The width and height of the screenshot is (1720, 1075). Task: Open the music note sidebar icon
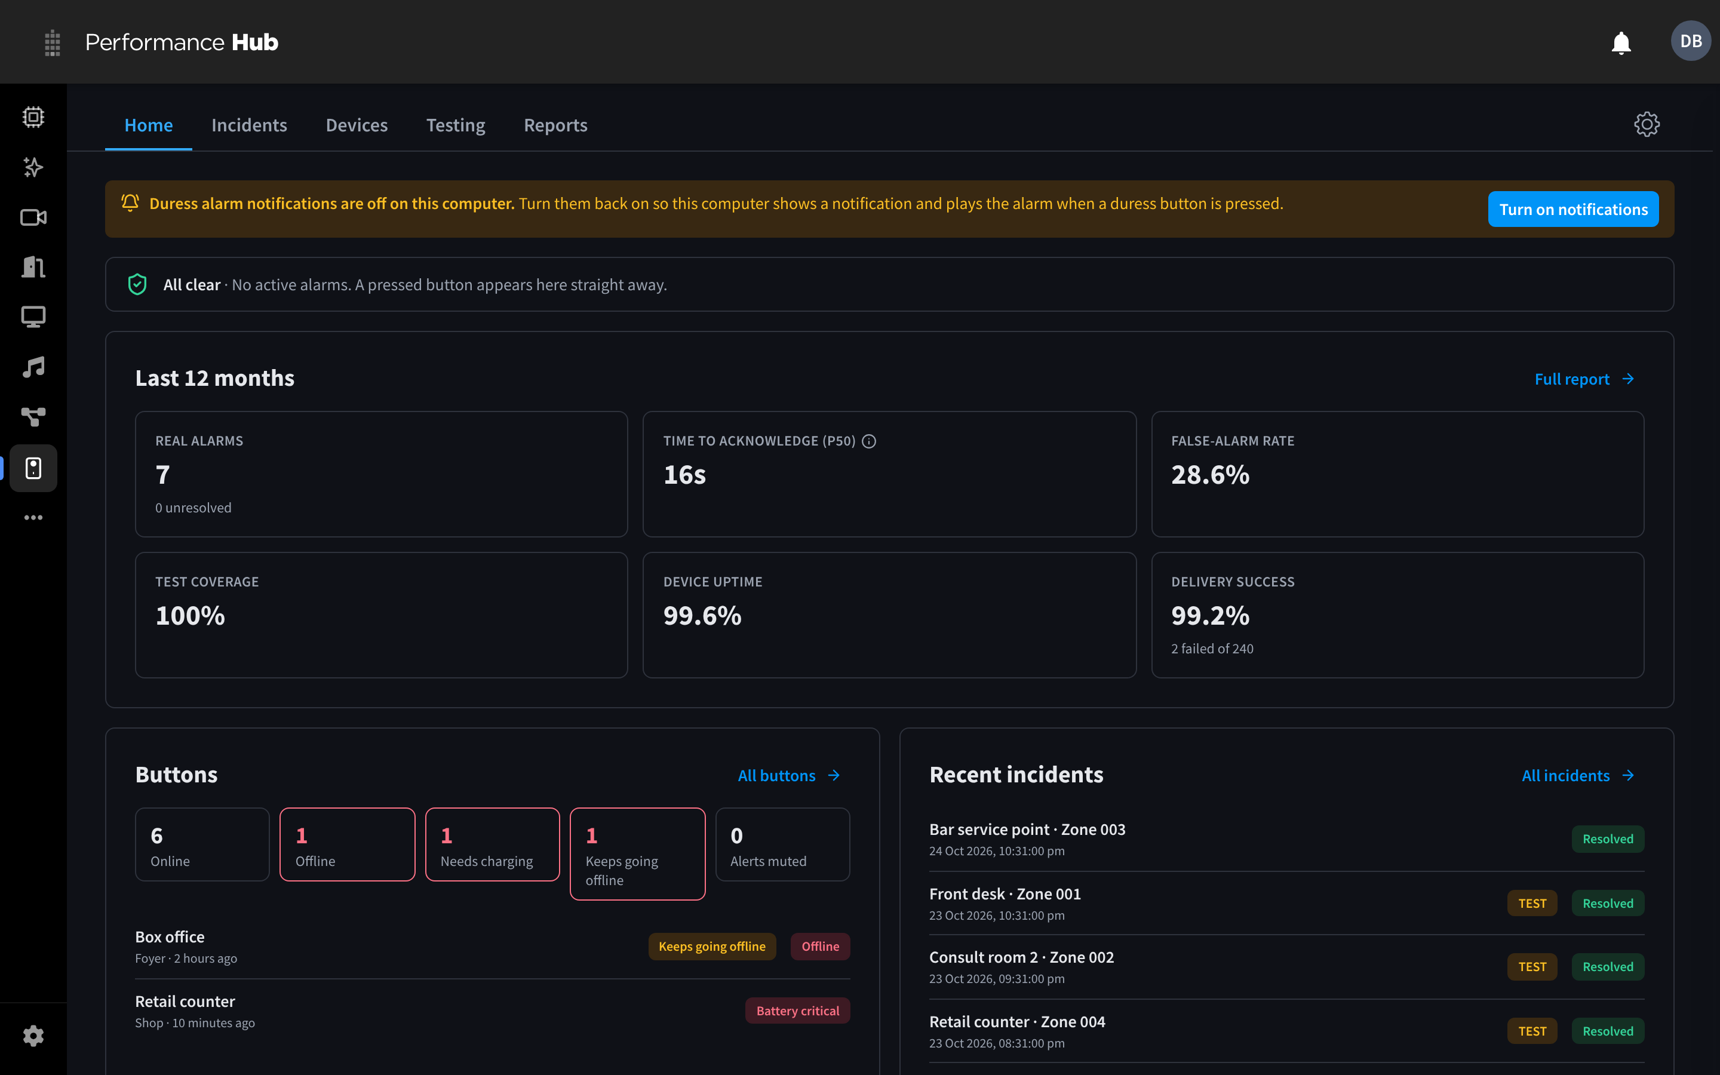tap(33, 367)
